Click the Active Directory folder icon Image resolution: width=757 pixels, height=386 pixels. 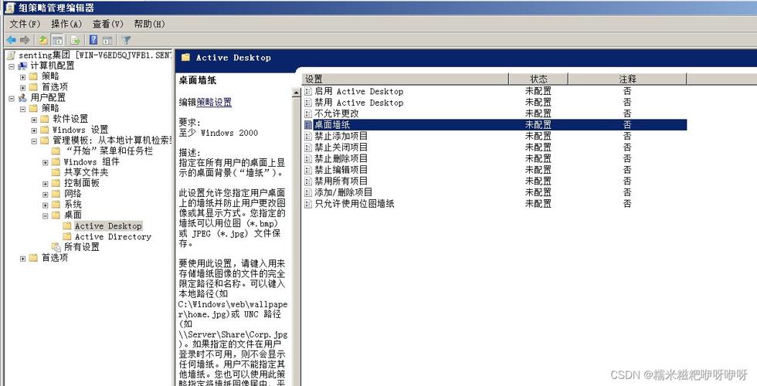[x=66, y=236]
